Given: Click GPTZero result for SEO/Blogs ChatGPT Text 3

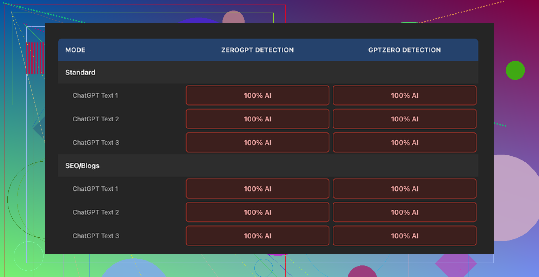Looking at the screenshot, I should pos(404,236).
